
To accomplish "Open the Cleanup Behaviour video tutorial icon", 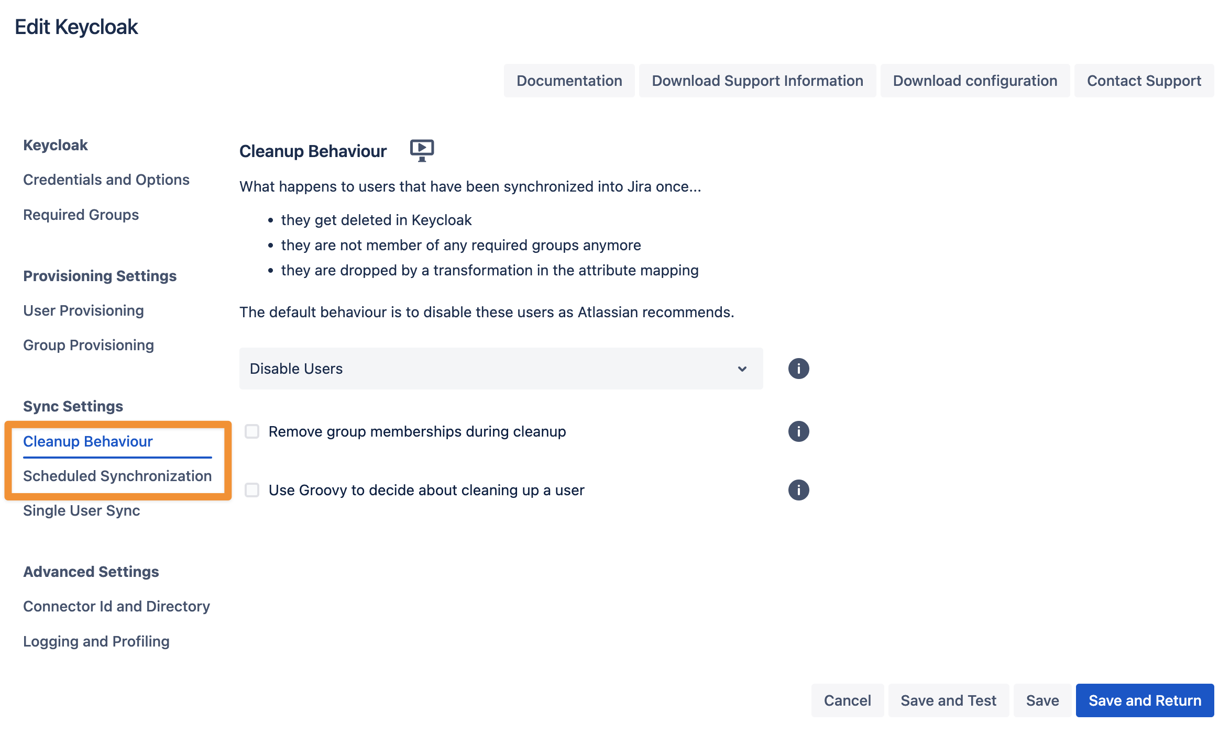I will coord(422,151).
